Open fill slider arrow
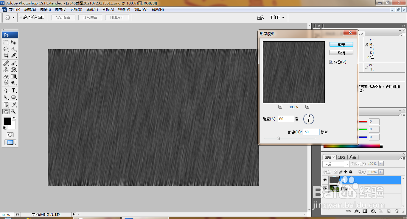This screenshot has width=407, height=219. tap(381, 172)
